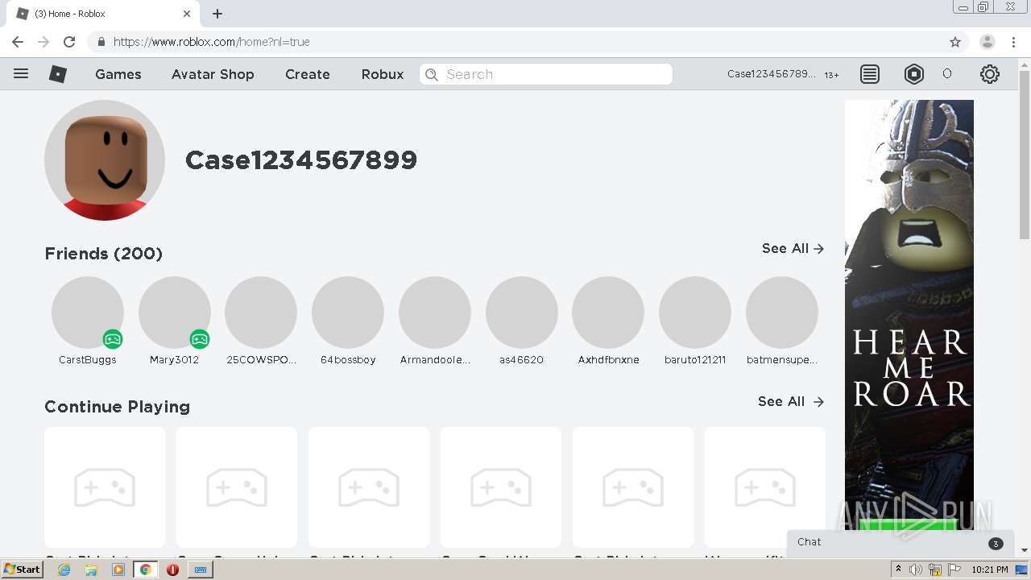Click the 13+ age label
Viewport: 1031px width, 580px height.
pos(831,75)
